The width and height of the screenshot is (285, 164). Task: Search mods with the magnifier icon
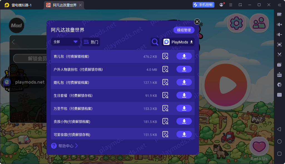[155, 42]
